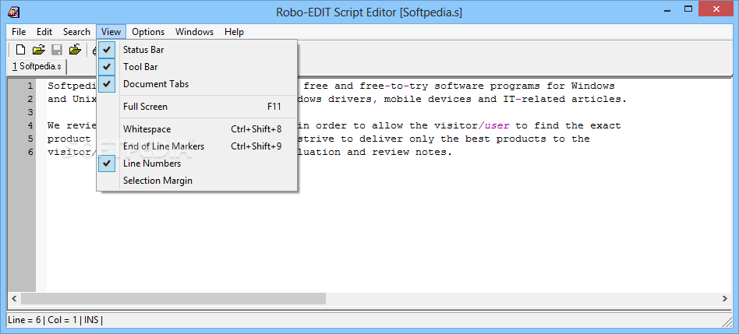Click the horizontal scrollbar right arrow
739x334 pixels.
click(x=725, y=298)
